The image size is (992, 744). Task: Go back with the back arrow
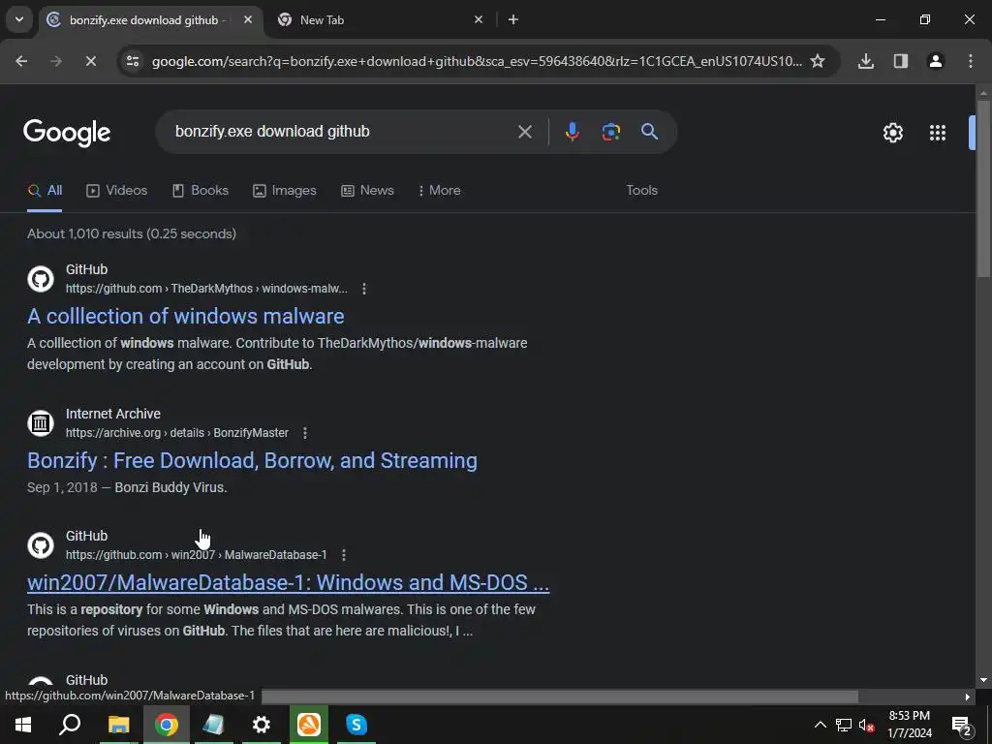pos(21,61)
